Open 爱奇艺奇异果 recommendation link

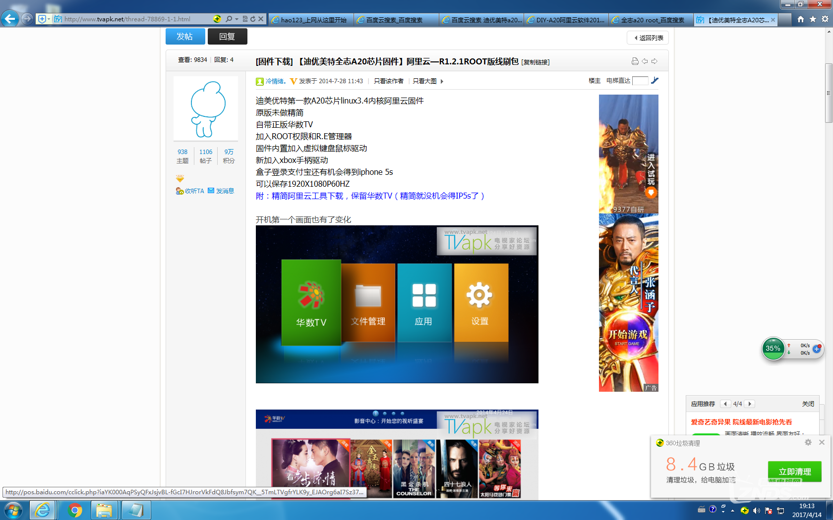click(x=741, y=422)
